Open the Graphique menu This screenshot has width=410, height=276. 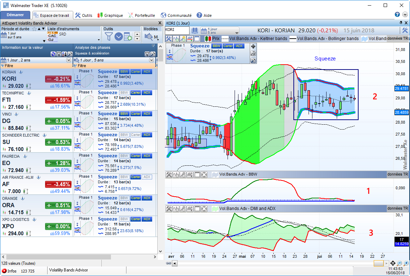pos(110,15)
